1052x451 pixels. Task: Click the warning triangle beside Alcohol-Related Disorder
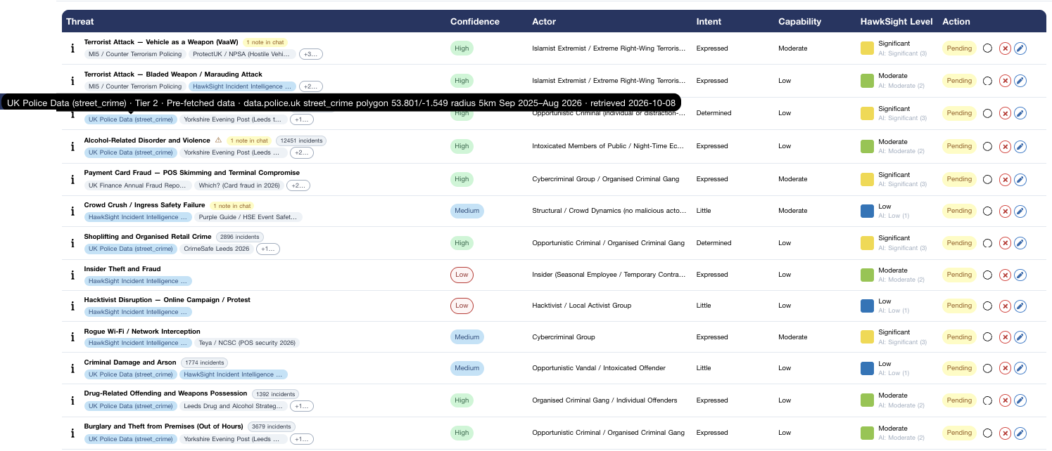coord(218,140)
